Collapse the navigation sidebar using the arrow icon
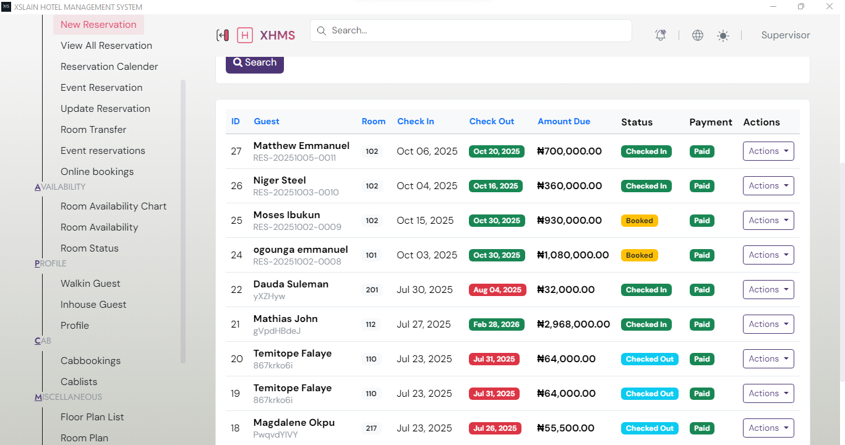 pos(223,35)
